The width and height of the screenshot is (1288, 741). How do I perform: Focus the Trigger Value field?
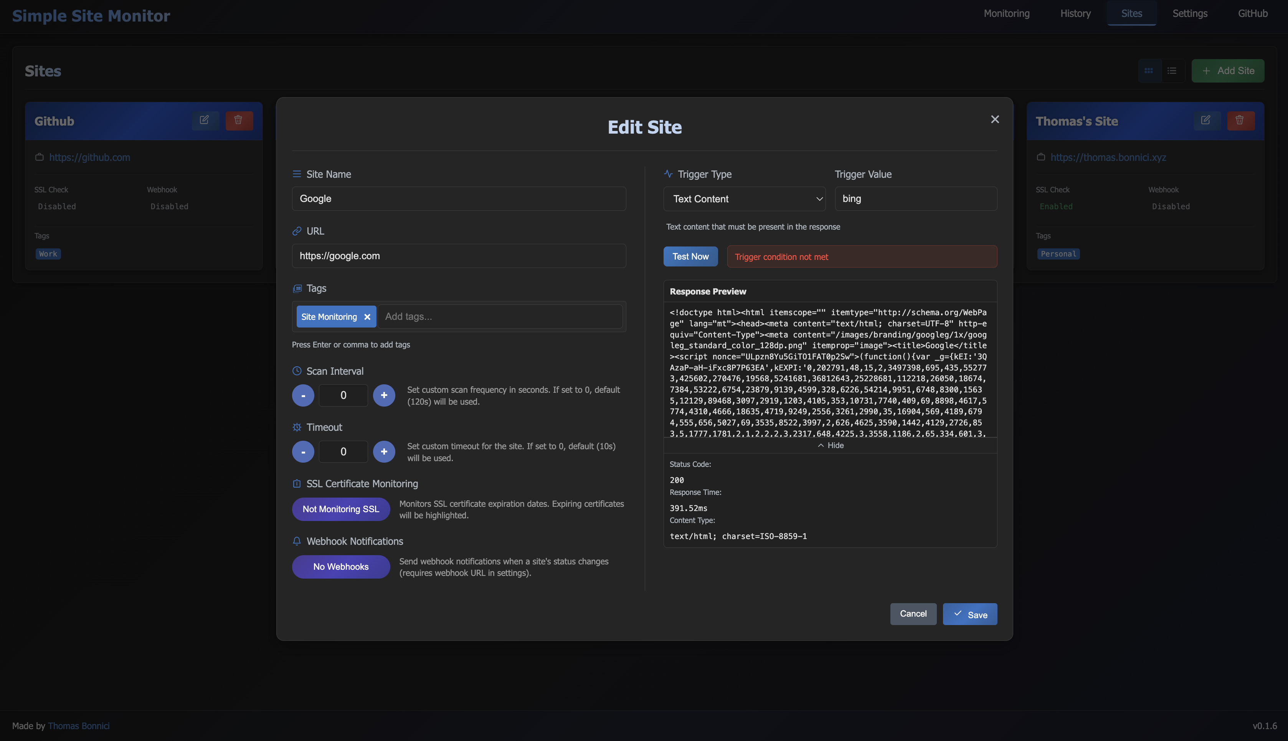coord(916,199)
